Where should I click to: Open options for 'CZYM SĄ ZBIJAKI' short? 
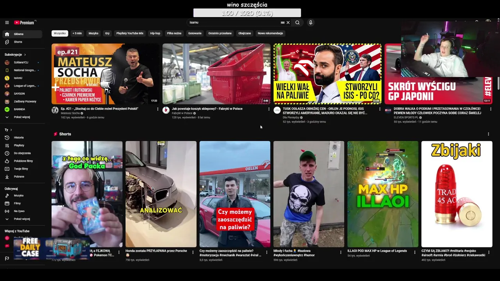coord(489,253)
